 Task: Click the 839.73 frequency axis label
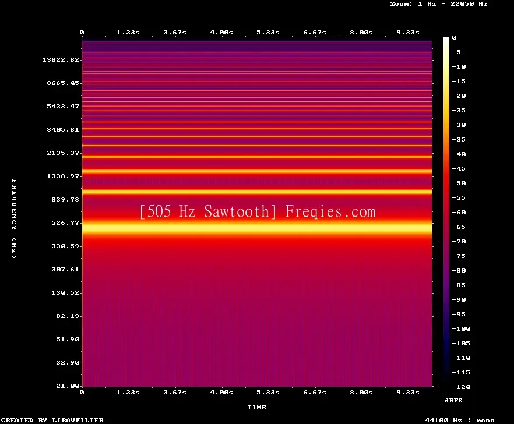click(65, 199)
